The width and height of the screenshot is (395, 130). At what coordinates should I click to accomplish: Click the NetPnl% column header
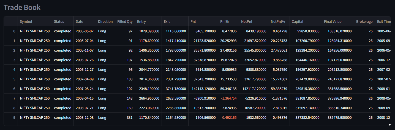(x=279, y=21)
